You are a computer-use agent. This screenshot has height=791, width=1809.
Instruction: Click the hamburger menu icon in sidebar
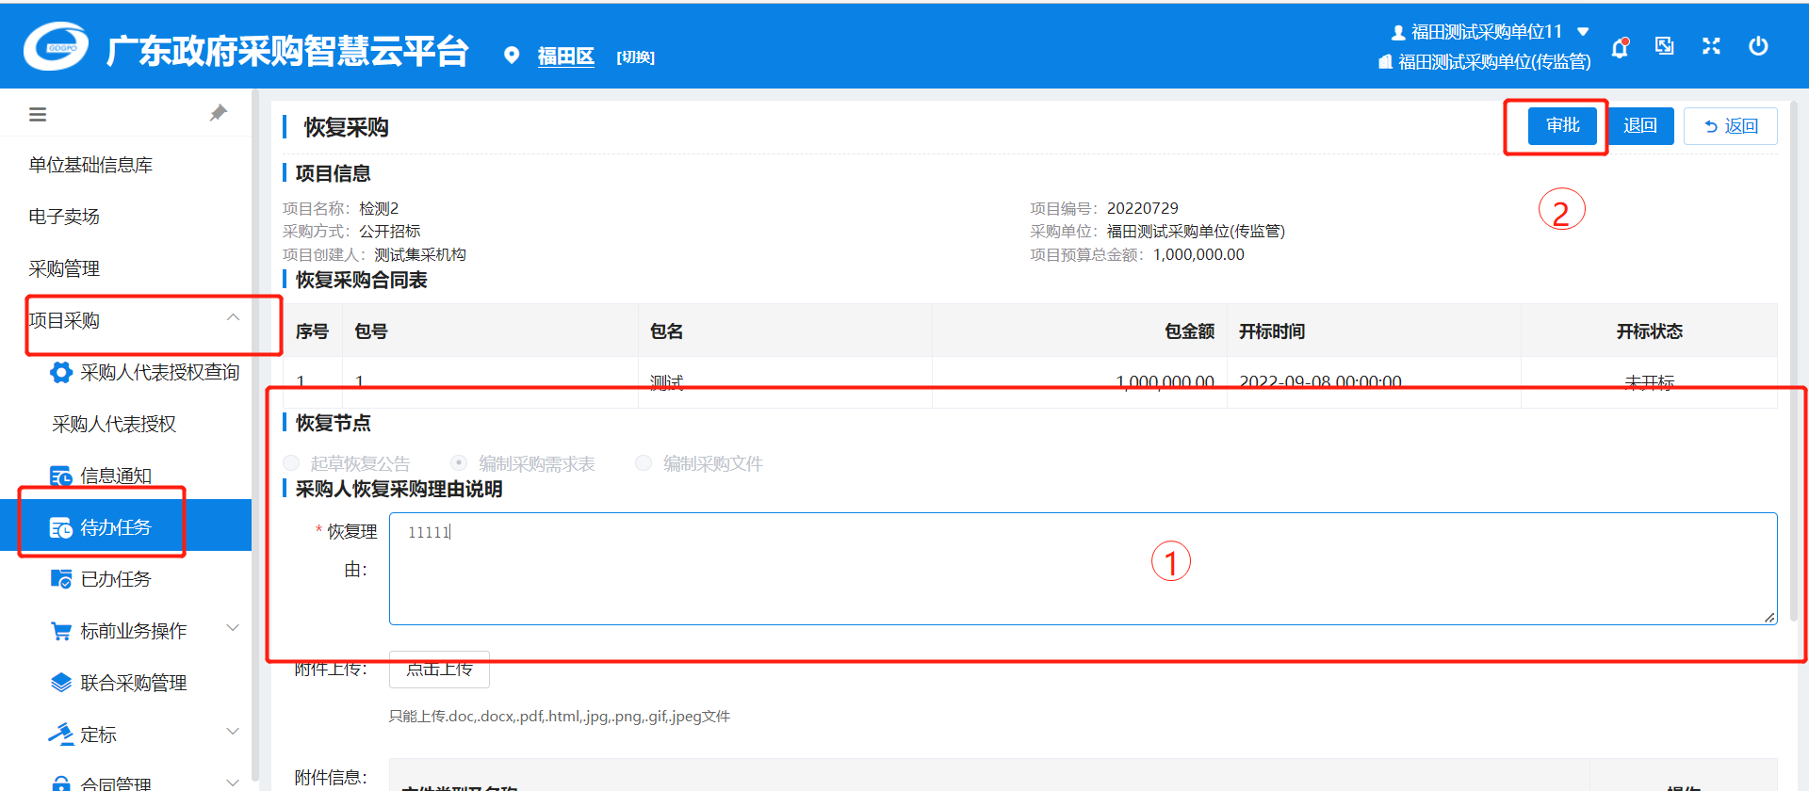click(38, 115)
